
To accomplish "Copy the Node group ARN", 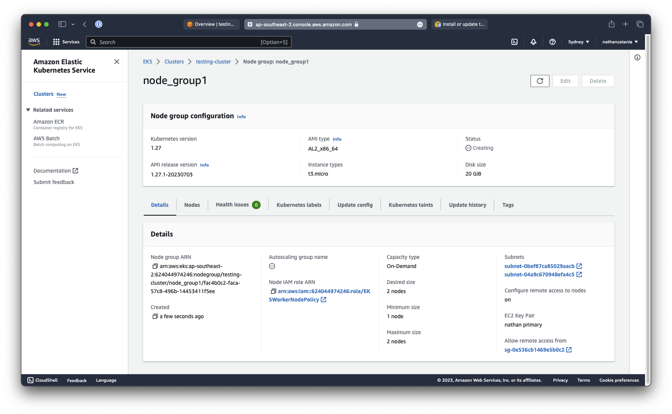I will [x=155, y=266].
